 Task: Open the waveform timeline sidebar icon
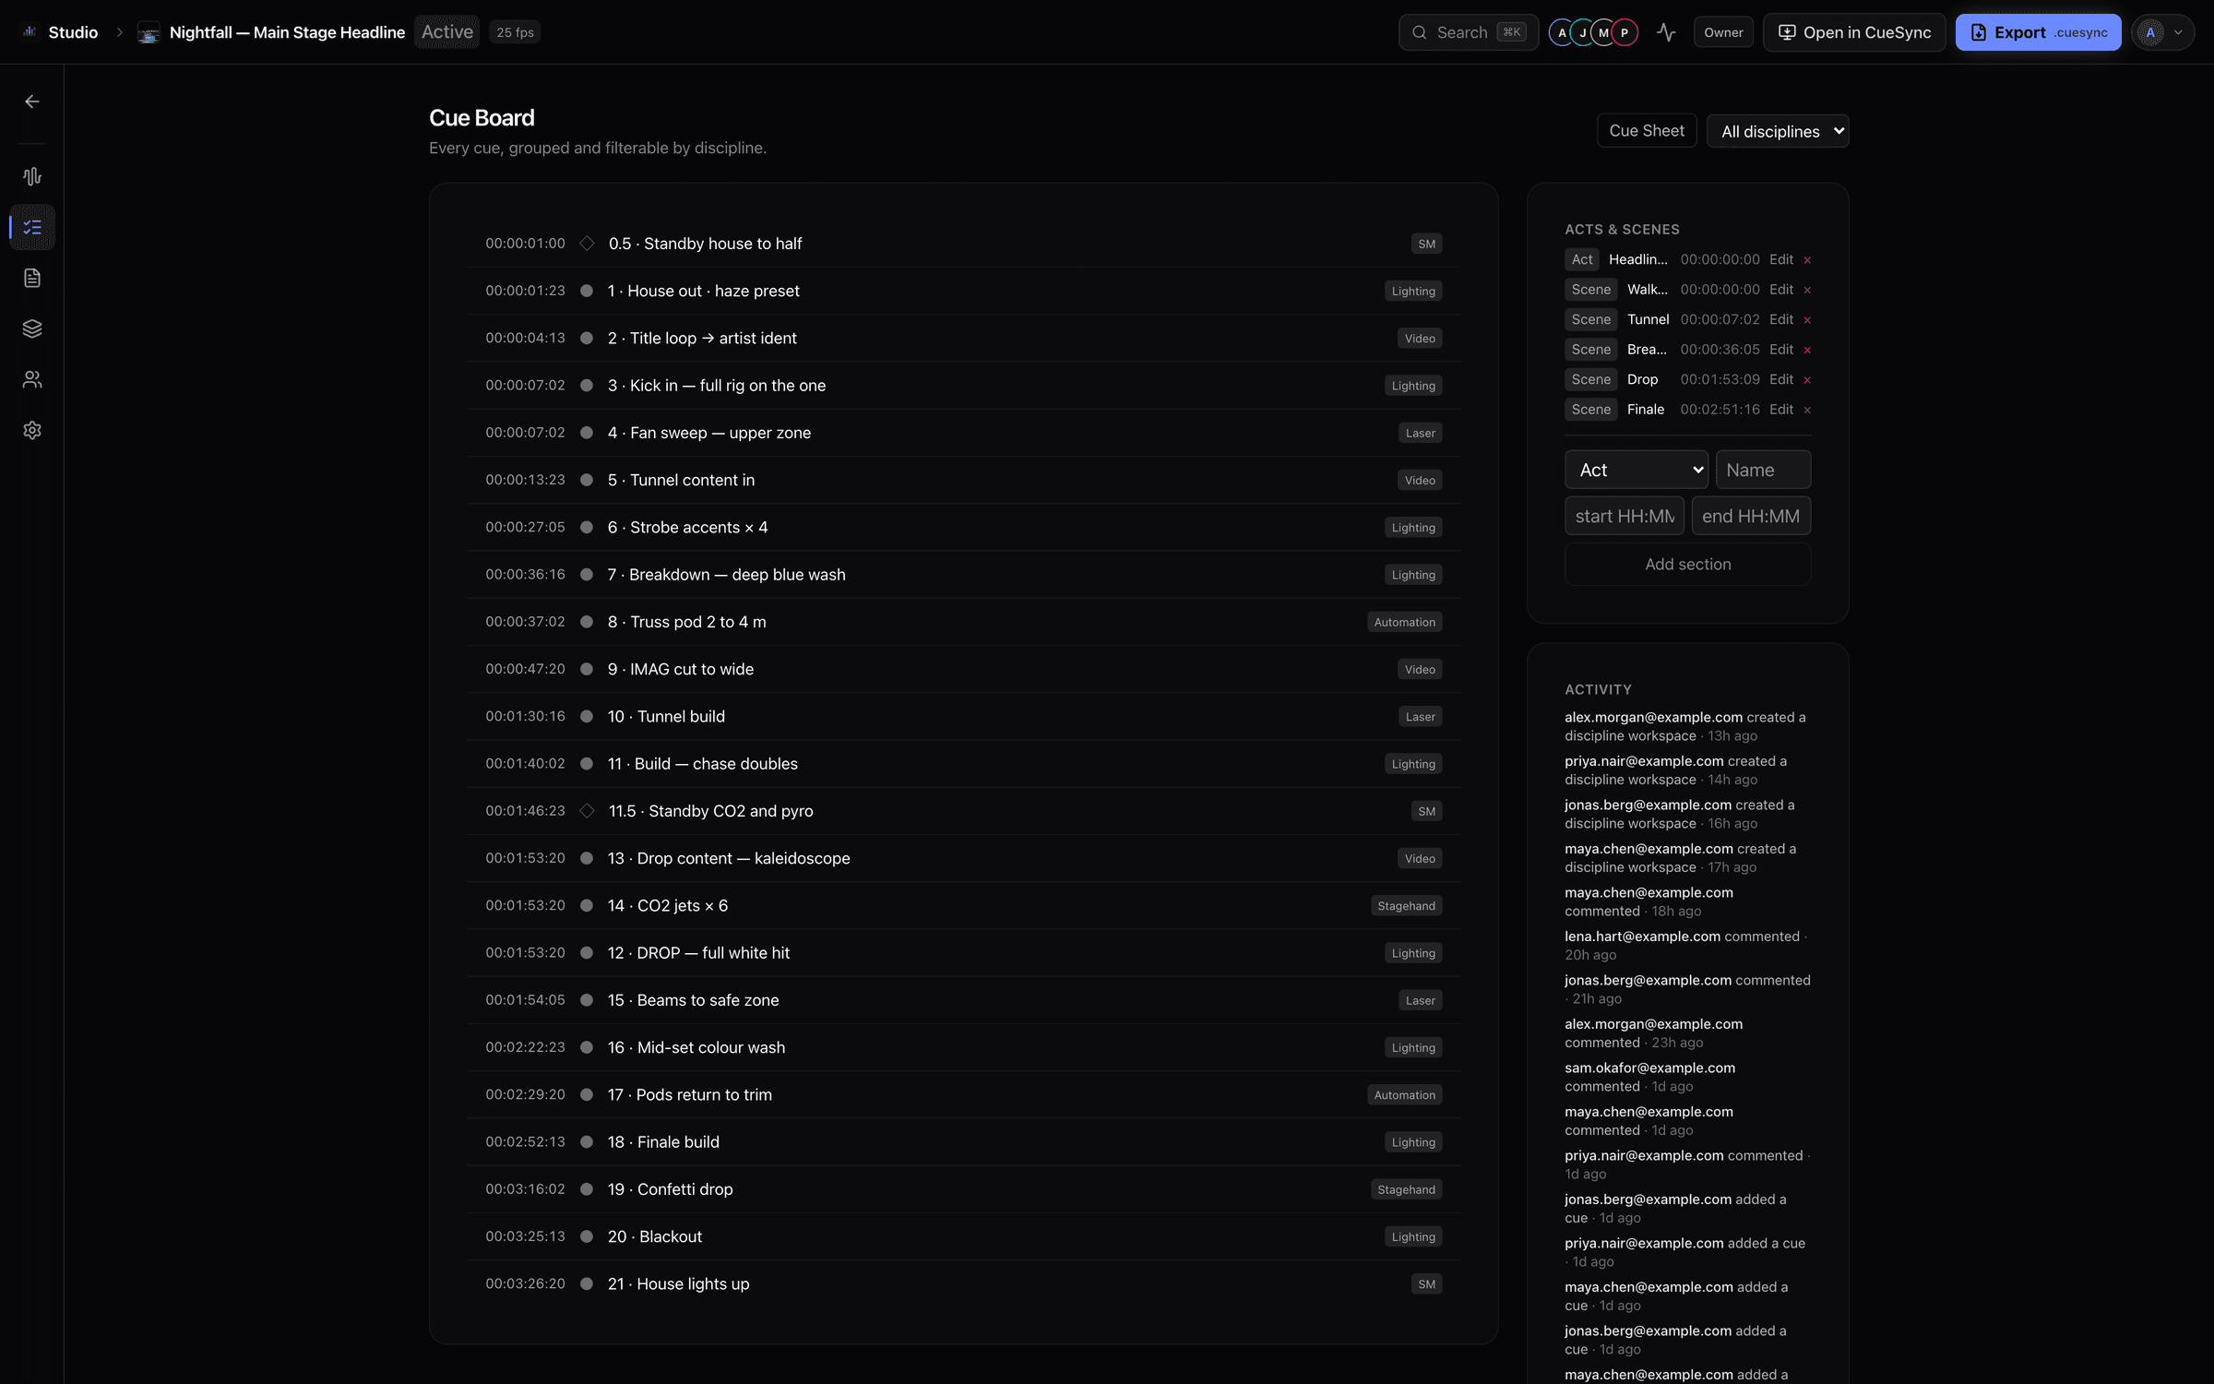(x=32, y=176)
